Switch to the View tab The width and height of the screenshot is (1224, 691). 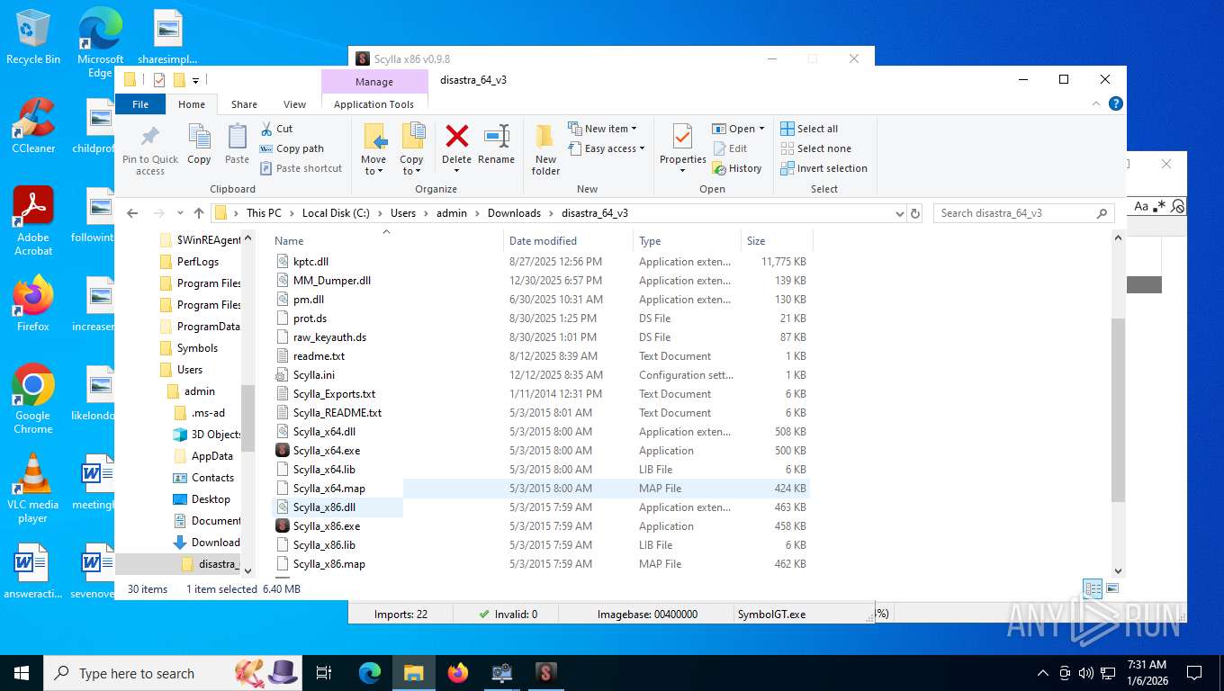coord(295,104)
